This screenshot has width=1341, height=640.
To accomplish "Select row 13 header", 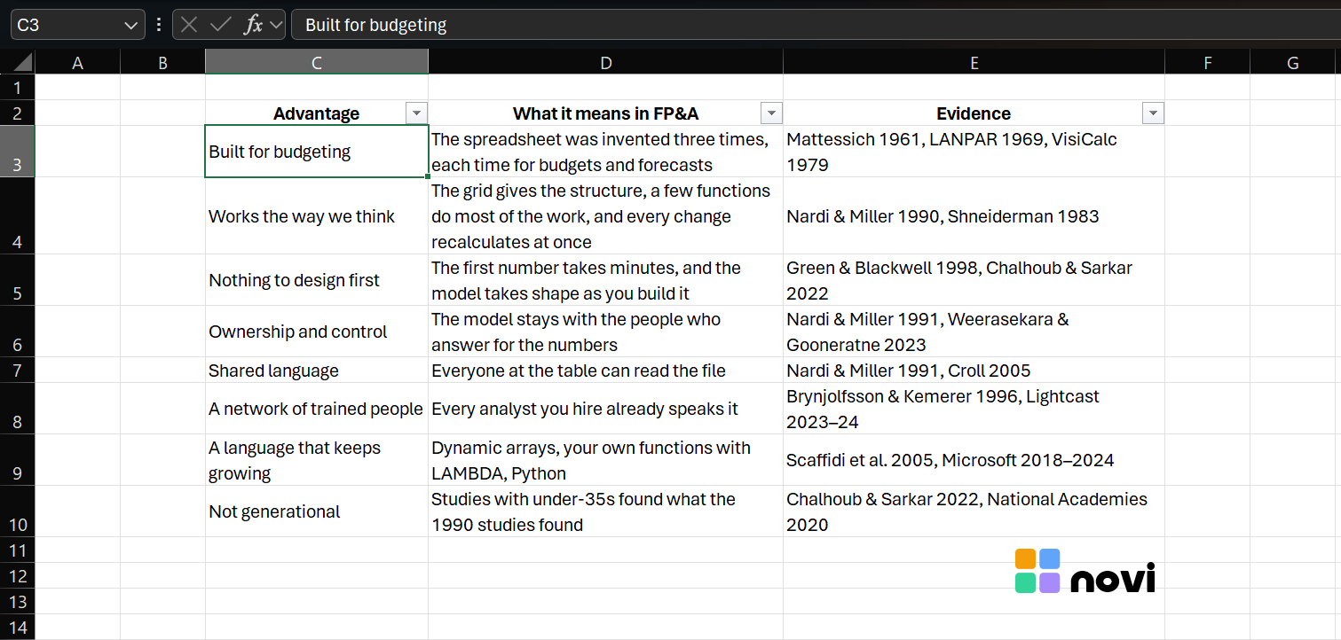I will click(18, 601).
